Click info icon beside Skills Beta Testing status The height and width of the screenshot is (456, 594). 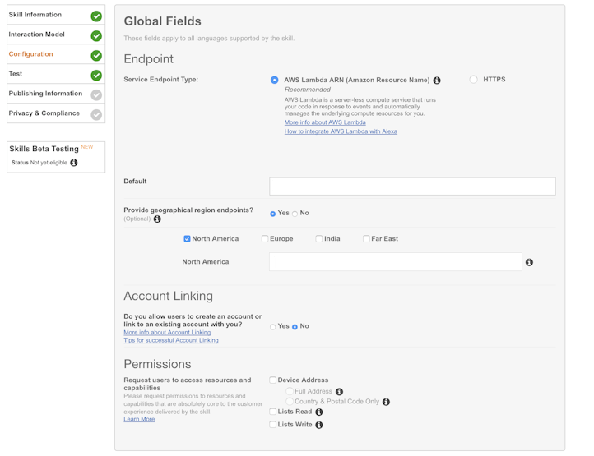click(x=74, y=163)
